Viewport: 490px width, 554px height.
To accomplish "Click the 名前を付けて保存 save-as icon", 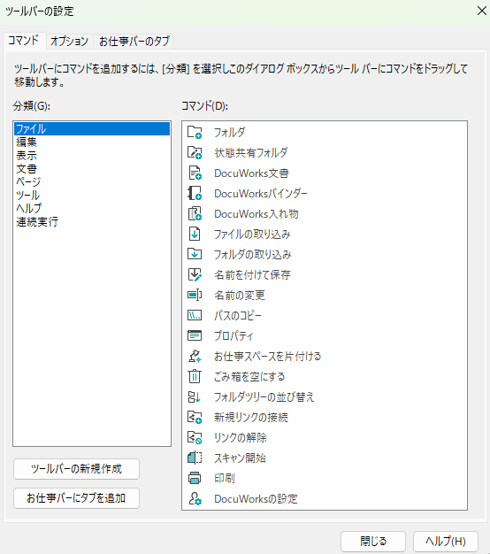I will point(195,275).
